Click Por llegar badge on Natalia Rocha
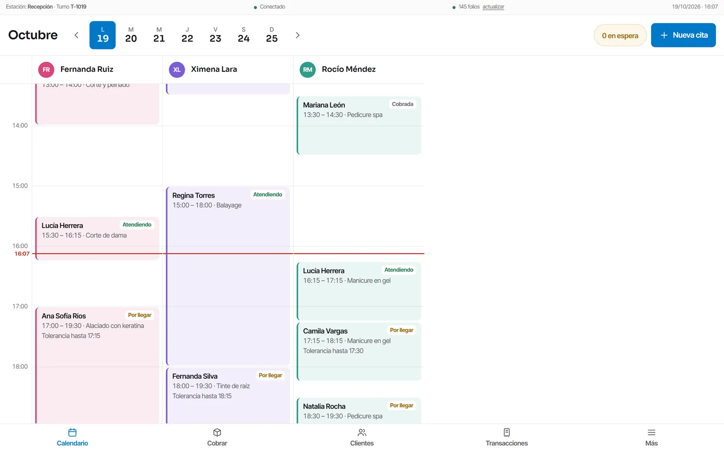 (x=401, y=405)
